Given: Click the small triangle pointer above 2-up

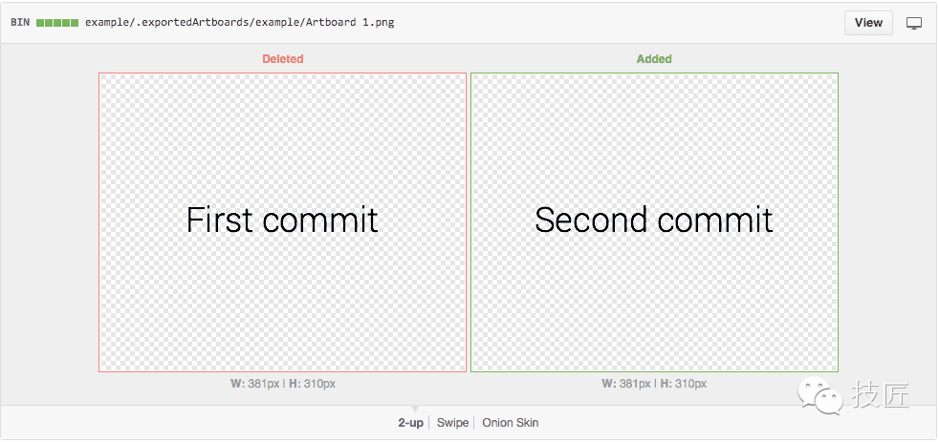Looking at the screenshot, I should (x=415, y=410).
